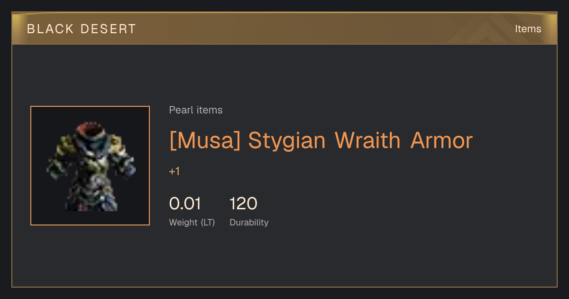
Task: Click the 0.01 weight value
Action: tap(185, 204)
